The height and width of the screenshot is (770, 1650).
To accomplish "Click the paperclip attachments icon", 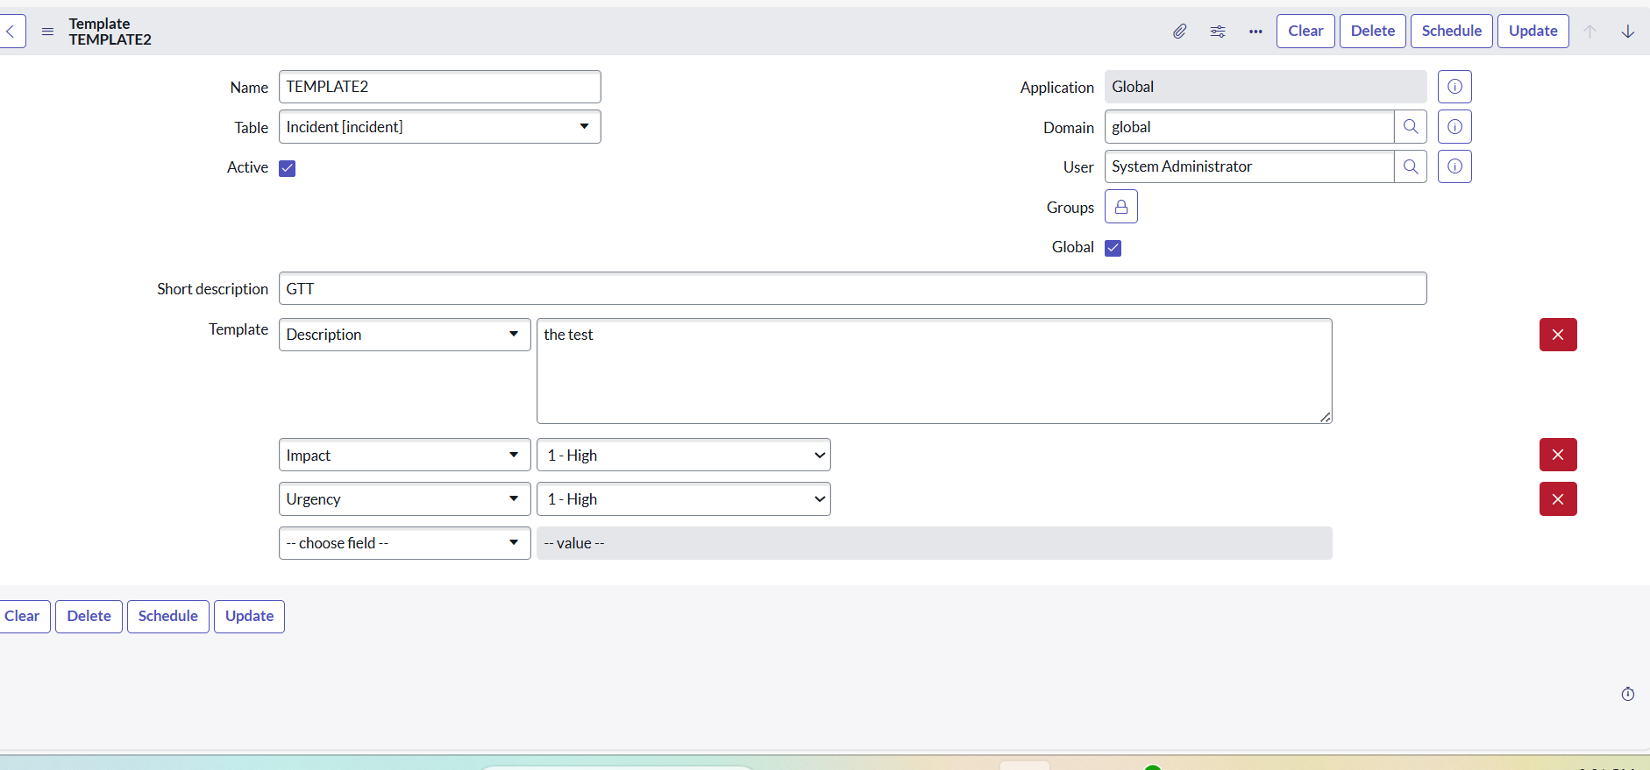I will (1180, 32).
